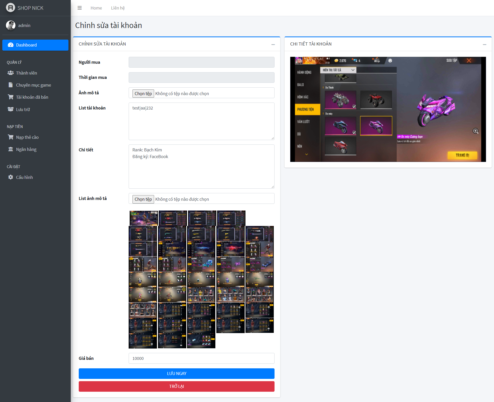Click the admin avatar picture
The width and height of the screenshot is (494, 402).
11,25
